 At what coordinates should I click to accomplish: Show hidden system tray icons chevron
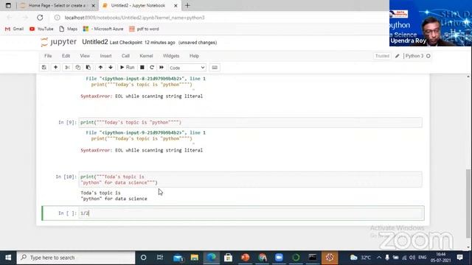[x=379, y=258]
